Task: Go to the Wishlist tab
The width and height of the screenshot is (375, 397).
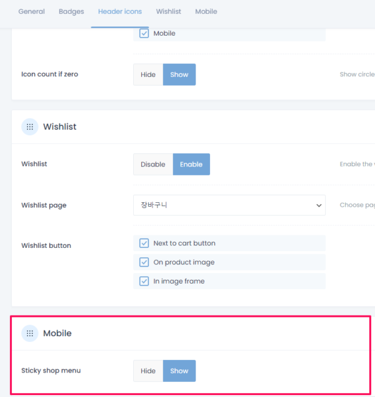Action: coord(169,11)
